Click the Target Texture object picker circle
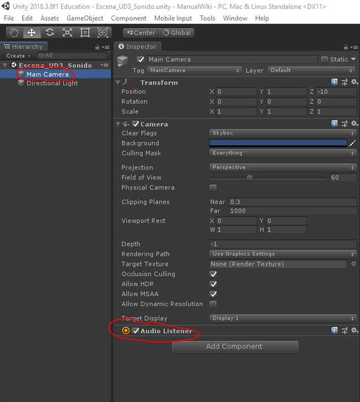 (353, 264)
